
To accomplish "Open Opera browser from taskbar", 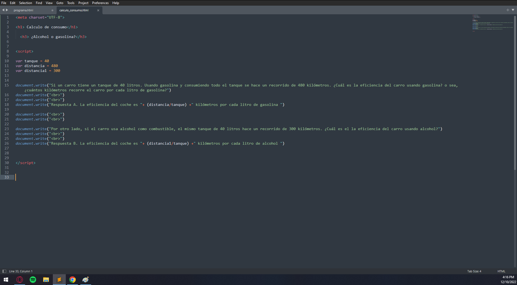I will coord(20,280).
